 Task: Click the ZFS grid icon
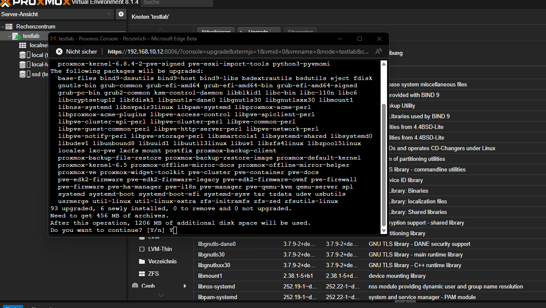142,274
